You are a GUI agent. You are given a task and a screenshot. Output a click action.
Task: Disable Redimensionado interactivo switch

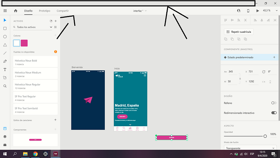point(274,113)
